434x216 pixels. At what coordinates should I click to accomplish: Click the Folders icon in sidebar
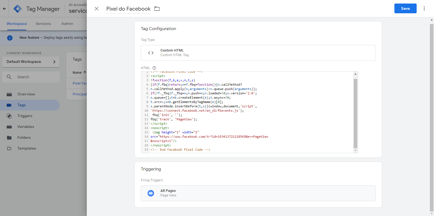9,138
